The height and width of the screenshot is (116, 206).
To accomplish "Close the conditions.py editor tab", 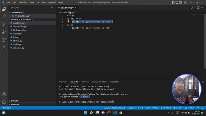I will point(76,8).
